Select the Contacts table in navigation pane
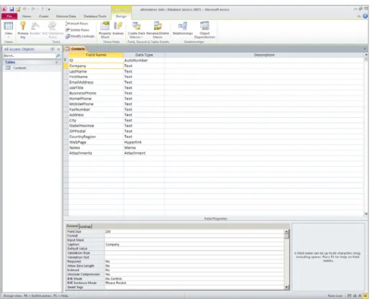This screenshot has width=370, height=299. (19, 68)
